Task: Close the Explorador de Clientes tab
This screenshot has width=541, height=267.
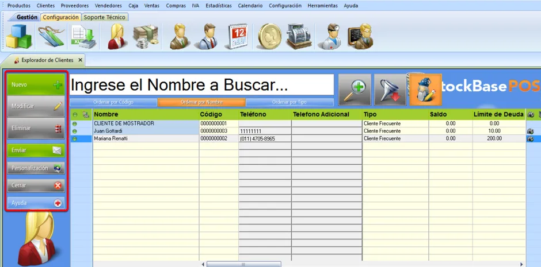Action: tap(80, 60)
